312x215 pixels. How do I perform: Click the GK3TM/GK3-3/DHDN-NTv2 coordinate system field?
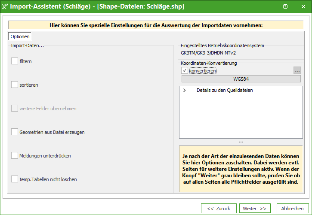click(x=208, y=53)
